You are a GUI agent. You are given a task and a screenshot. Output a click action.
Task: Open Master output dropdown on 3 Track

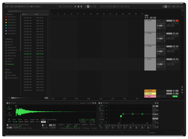[161, 54]
